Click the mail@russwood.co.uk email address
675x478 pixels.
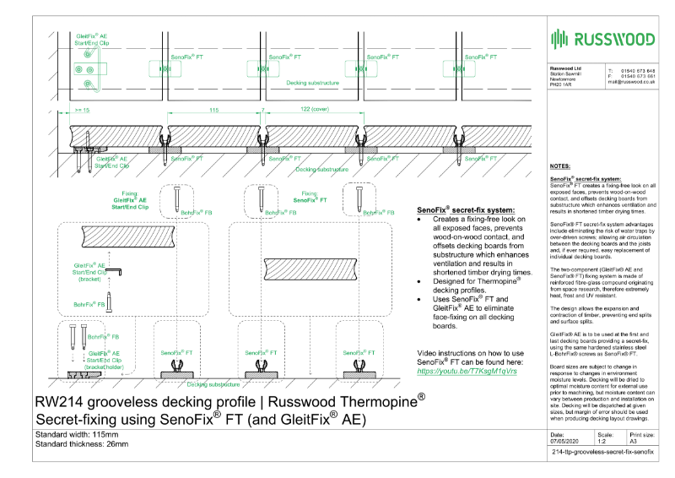click(x=631, y=82)
